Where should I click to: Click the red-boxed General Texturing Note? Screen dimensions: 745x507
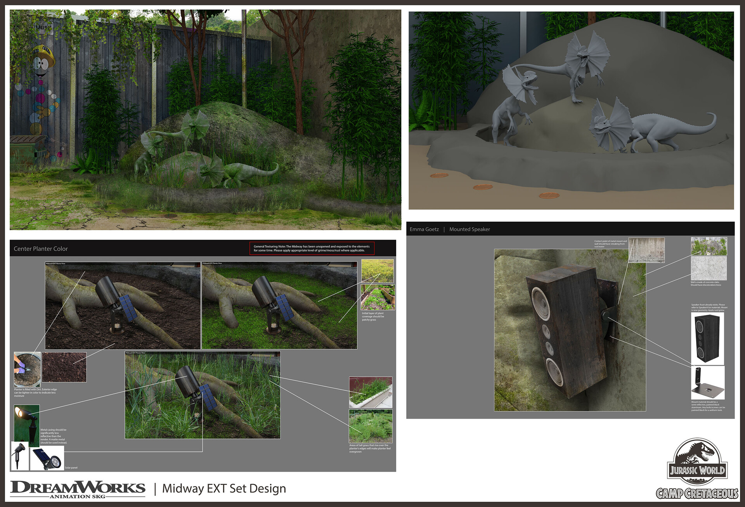click(312, 248)
